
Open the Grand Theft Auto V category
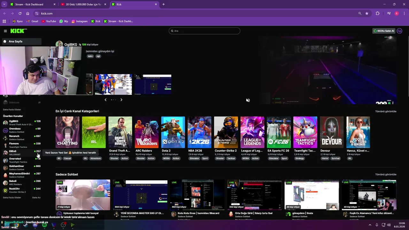tap(120, 132)
